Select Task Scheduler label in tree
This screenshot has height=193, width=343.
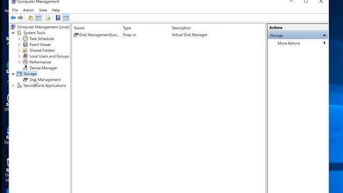click(42, 39)
